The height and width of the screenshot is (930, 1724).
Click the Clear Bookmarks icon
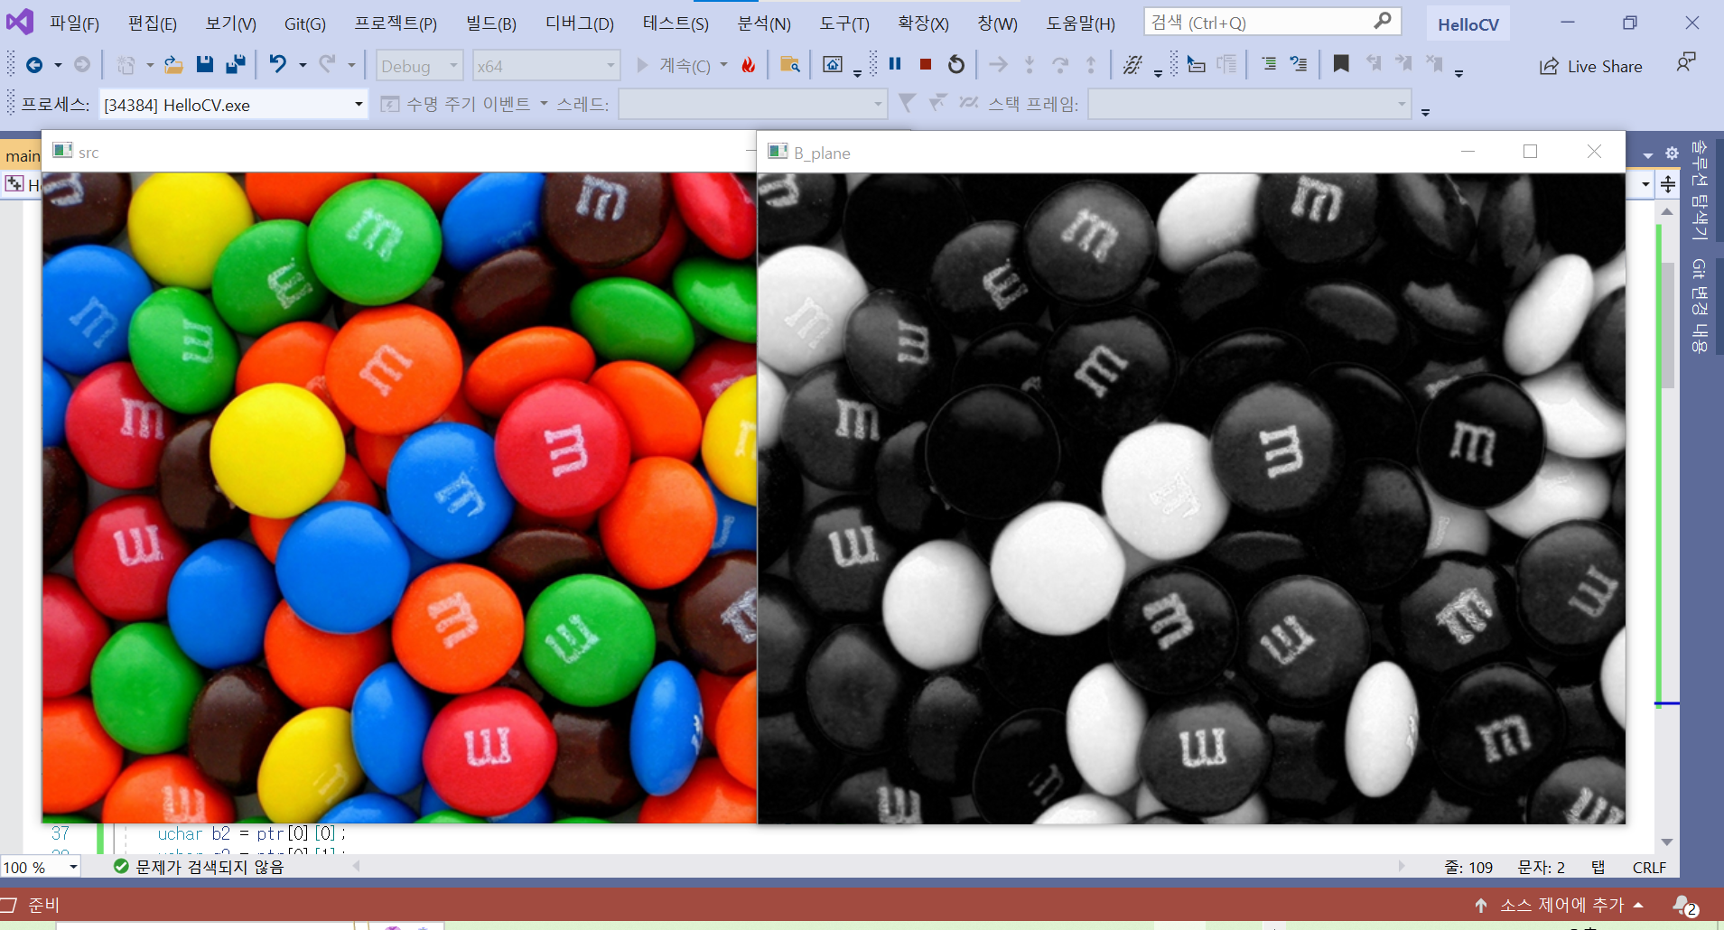coord(1434,64)
